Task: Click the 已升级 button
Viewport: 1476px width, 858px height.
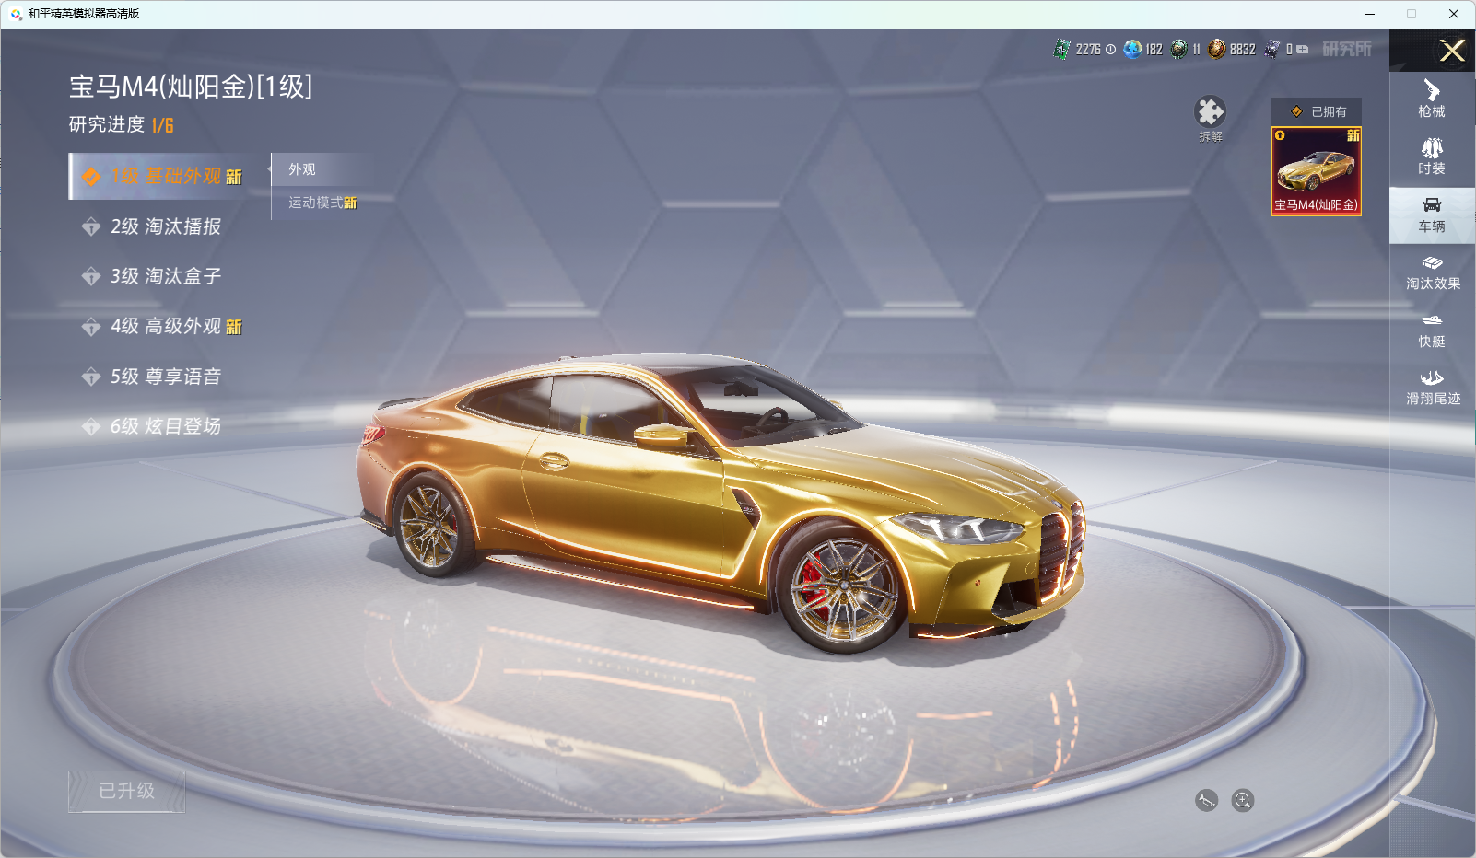Action: coord(127,791)
